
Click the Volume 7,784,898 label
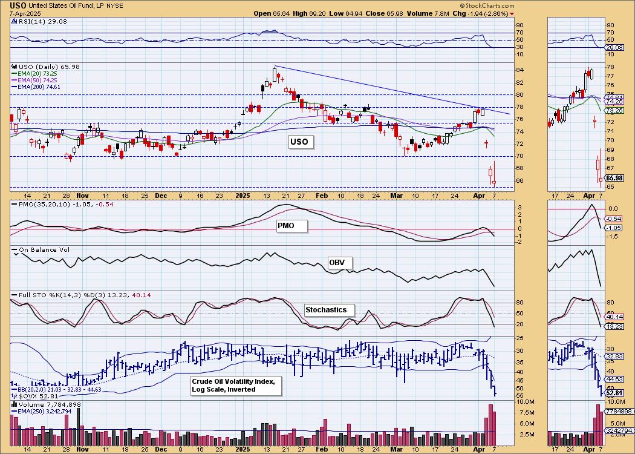[x=50, y=404]
